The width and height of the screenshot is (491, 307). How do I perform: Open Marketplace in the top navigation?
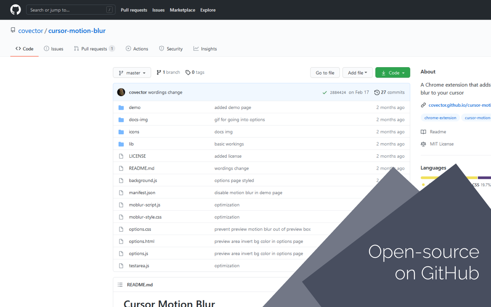pyautogui.click(x=183, y=10)
